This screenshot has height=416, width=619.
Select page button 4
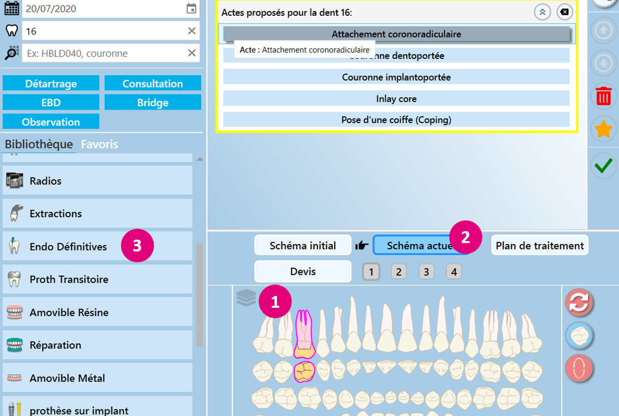point(454,271)
